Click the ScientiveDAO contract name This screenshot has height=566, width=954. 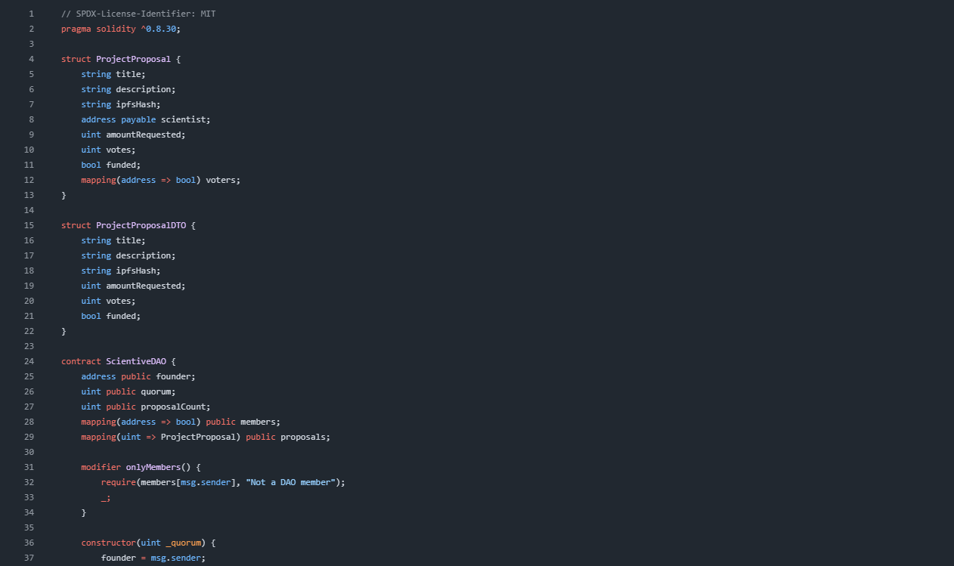[x=135, y=361]
